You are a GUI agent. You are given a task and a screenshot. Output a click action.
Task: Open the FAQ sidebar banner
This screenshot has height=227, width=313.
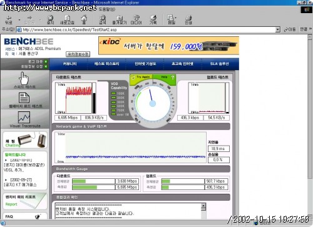pos(25,216)
